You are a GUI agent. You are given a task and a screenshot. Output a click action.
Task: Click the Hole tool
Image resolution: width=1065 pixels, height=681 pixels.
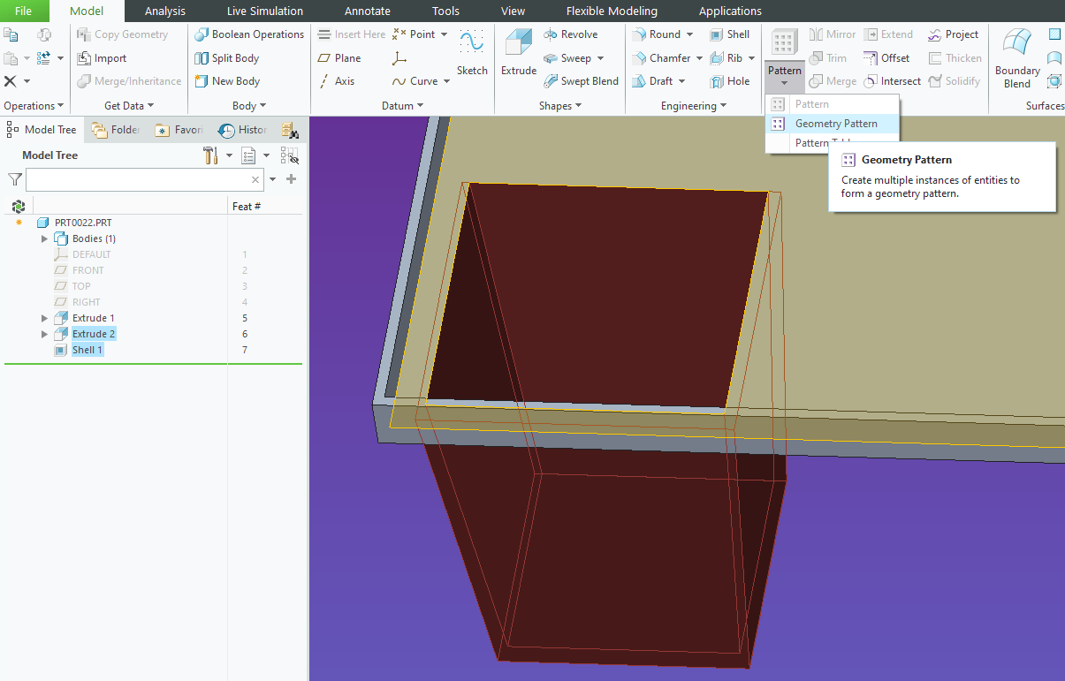tap(732, 80)
